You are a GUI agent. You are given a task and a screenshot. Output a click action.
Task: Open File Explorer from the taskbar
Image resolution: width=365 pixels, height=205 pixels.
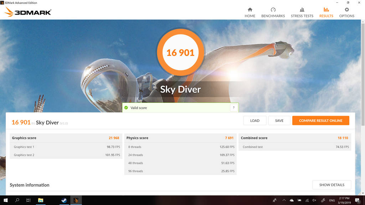click(41, 200)
